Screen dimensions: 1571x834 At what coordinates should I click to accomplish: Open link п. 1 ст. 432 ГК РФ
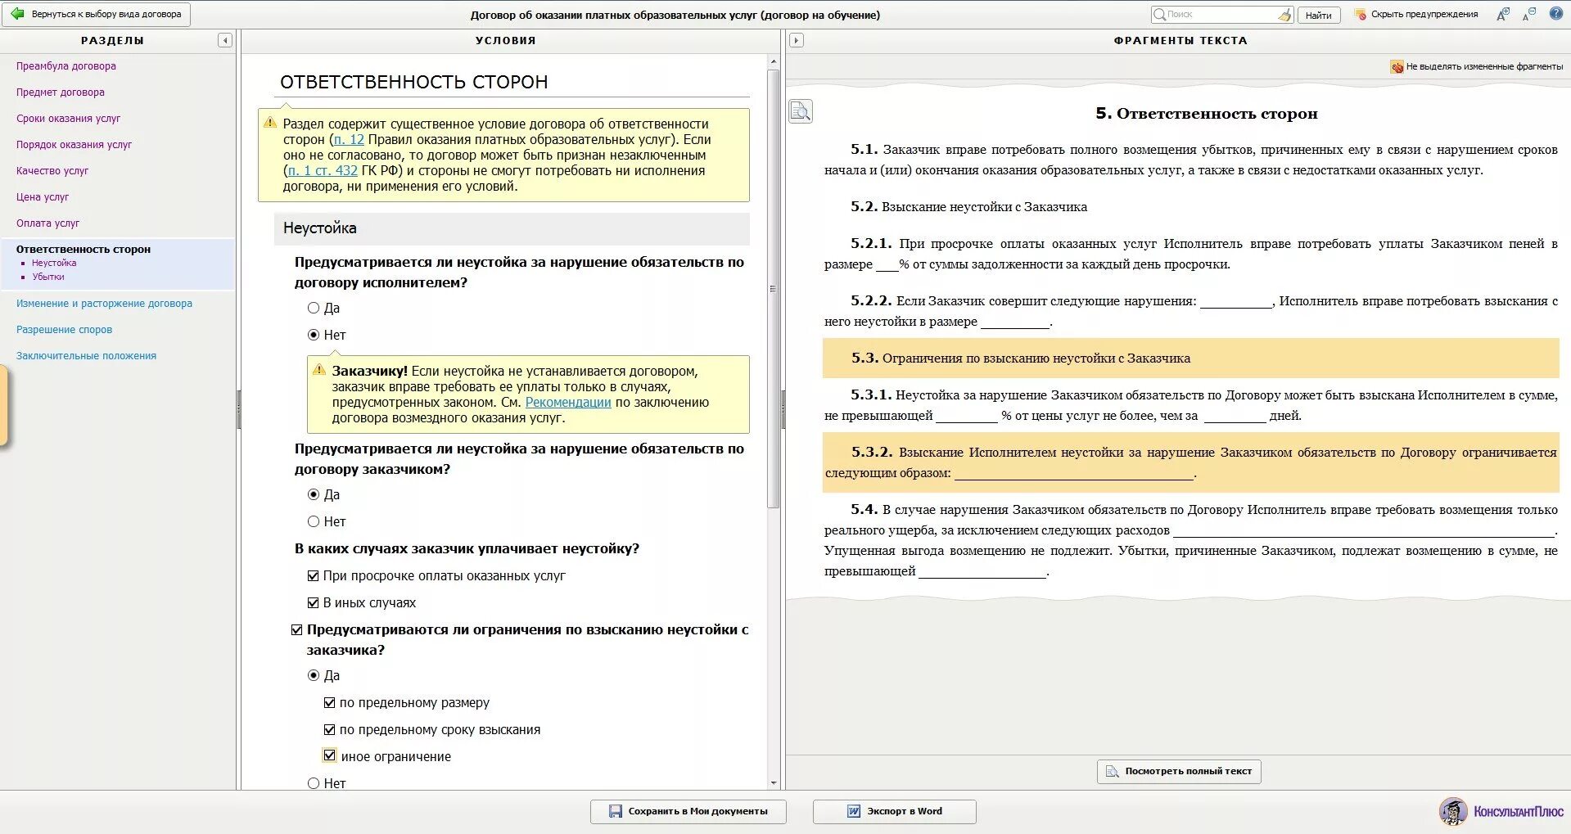323,170
